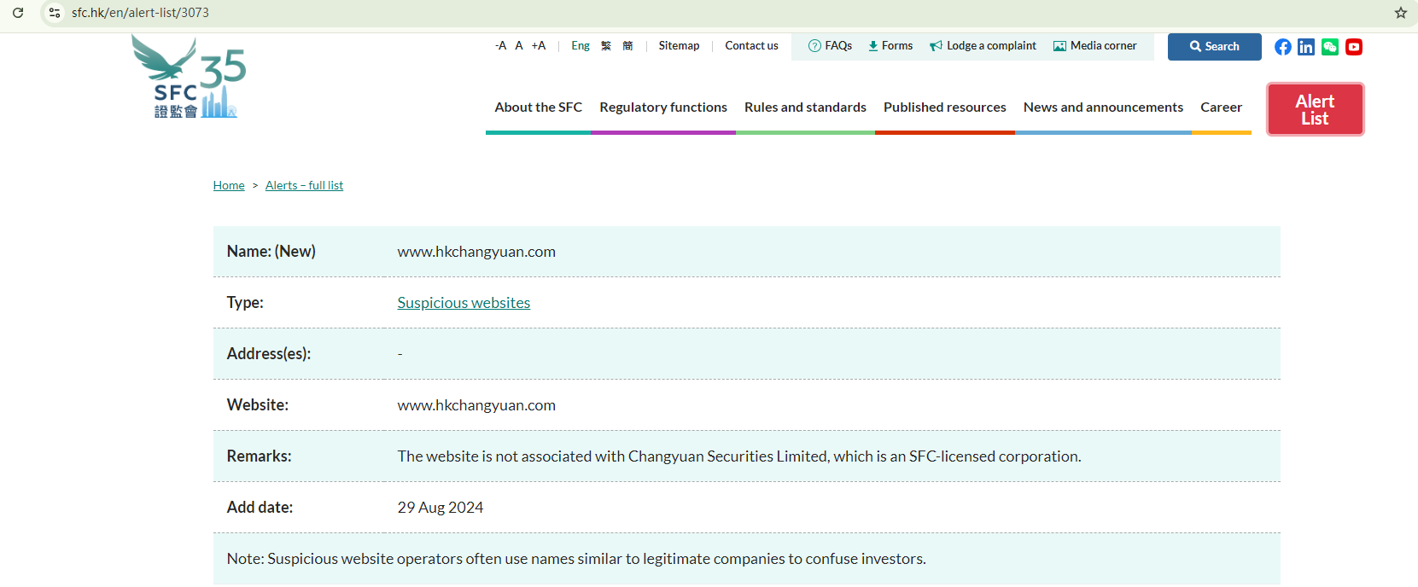This screenshot has width=1418, height=587.
Task: View site information icon in address bar
Action: [55, 13]
